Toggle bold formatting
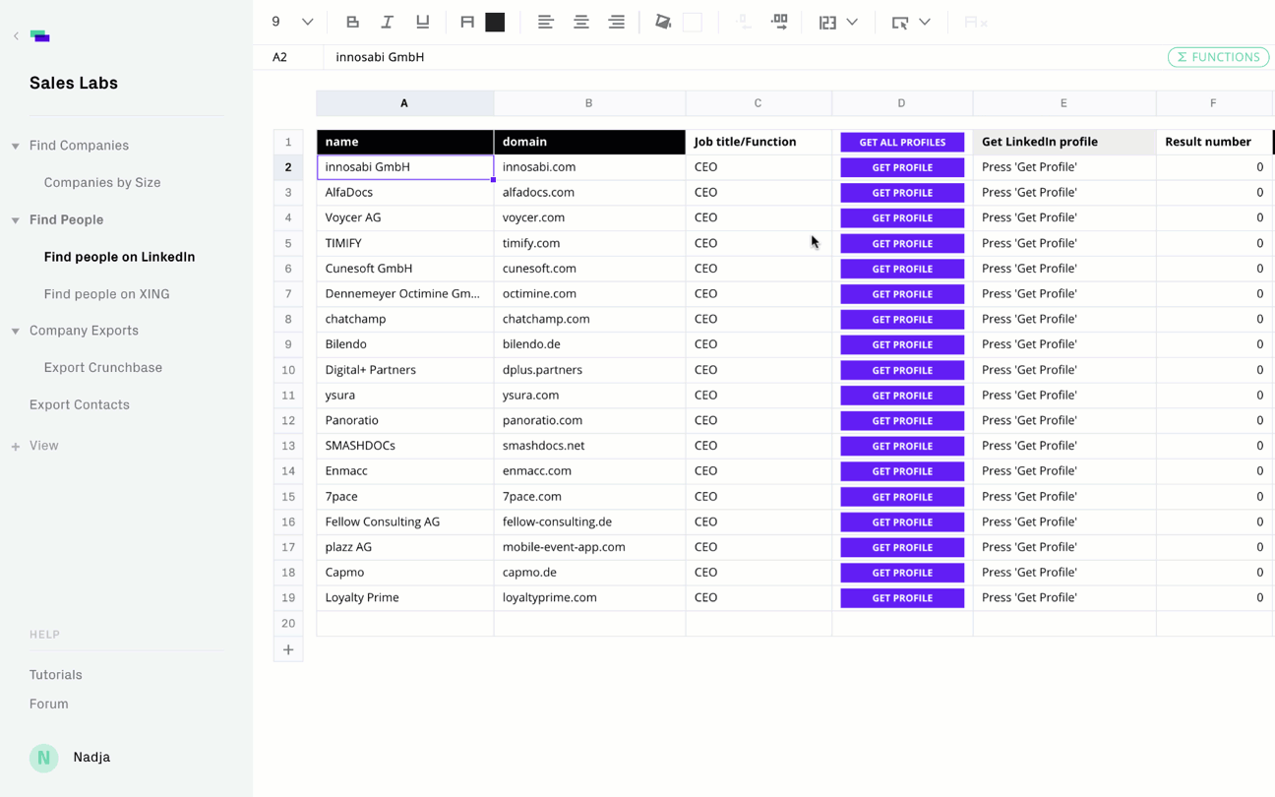 (x=352, y=22)
